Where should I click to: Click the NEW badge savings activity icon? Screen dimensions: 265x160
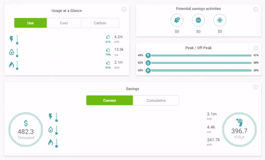point(198,20)
